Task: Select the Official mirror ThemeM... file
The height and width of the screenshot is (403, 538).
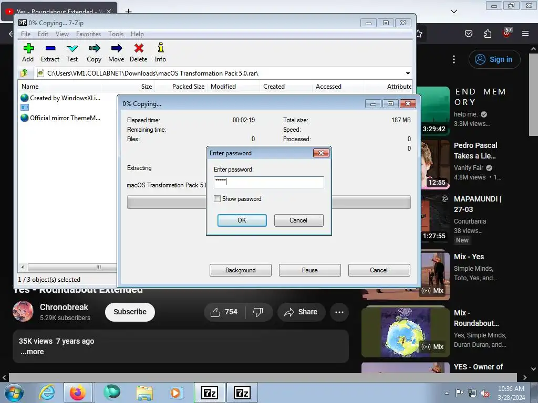Action: 61,118
